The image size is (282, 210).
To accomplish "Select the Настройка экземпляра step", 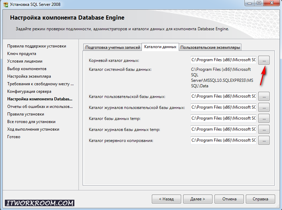I will [x=29, y=76].
